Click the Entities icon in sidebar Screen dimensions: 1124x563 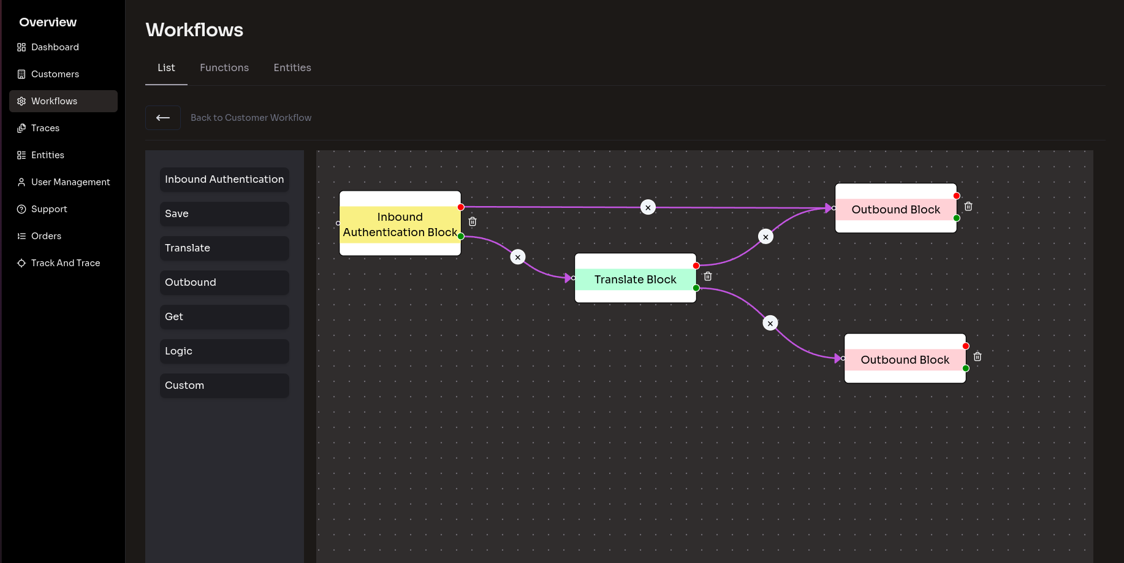point(21,155)
